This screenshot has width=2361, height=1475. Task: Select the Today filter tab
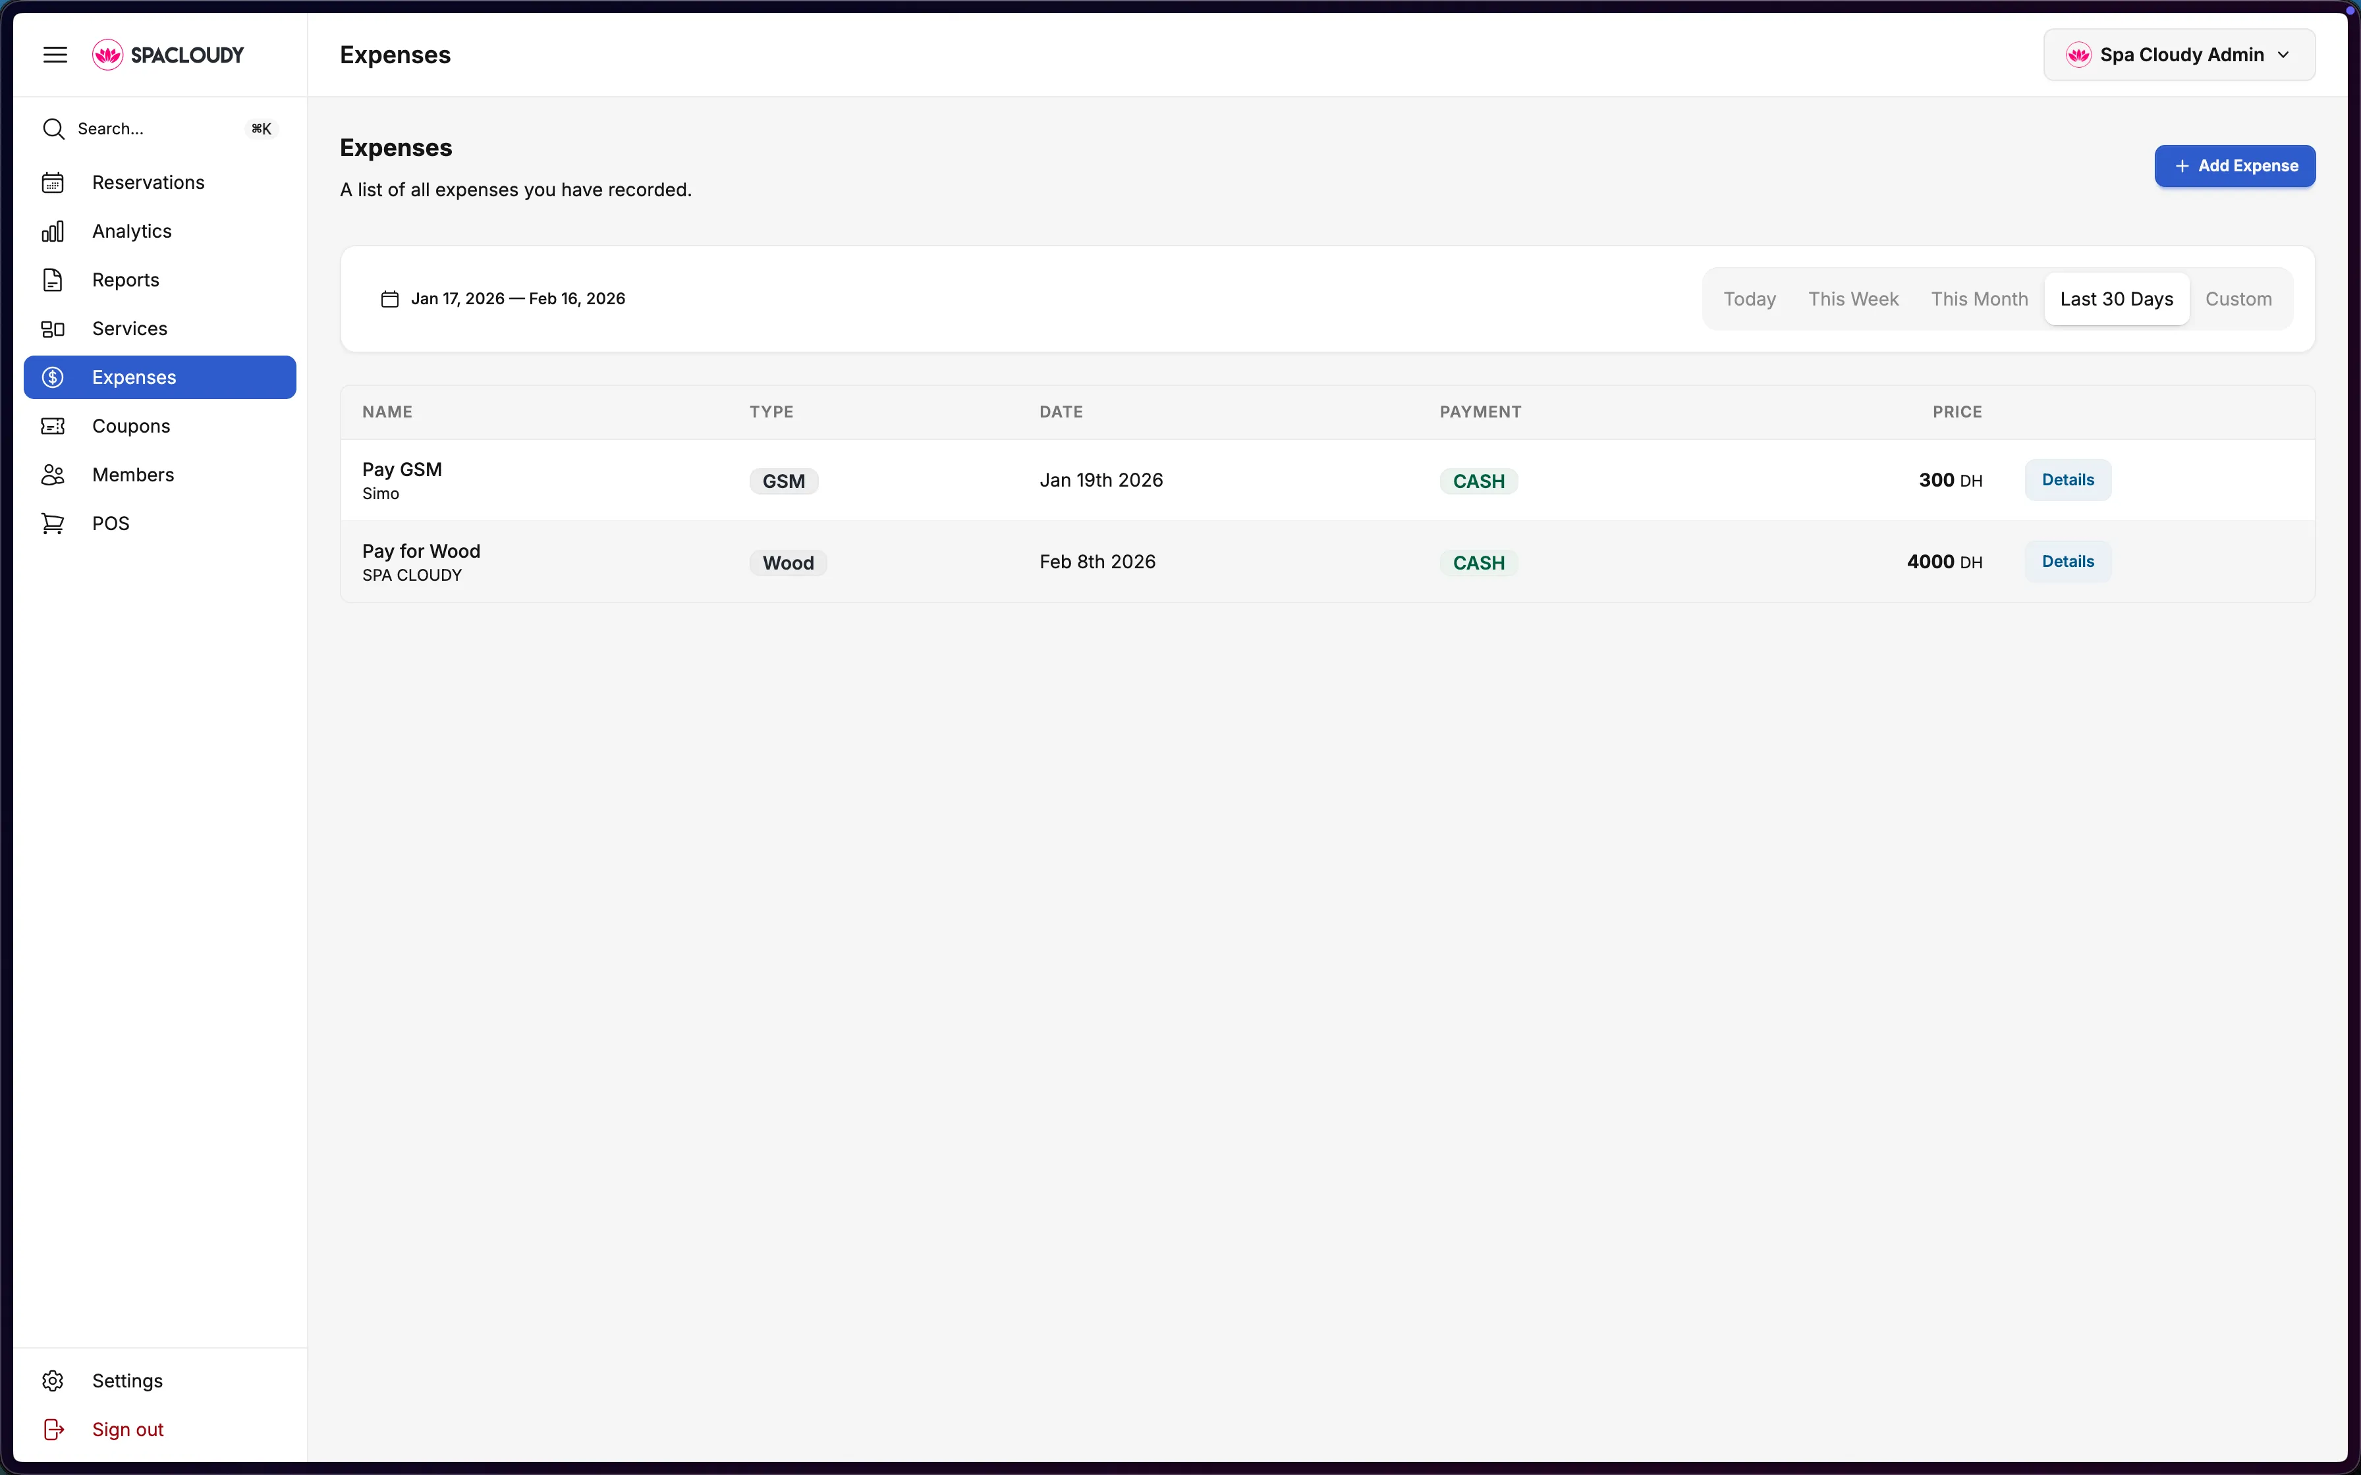point(1748,298)
